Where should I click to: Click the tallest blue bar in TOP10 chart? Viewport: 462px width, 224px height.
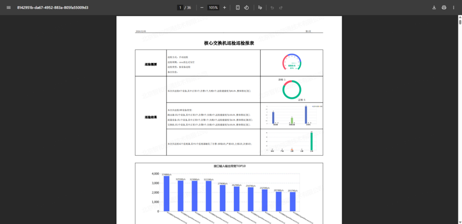[x=166, y=193]
